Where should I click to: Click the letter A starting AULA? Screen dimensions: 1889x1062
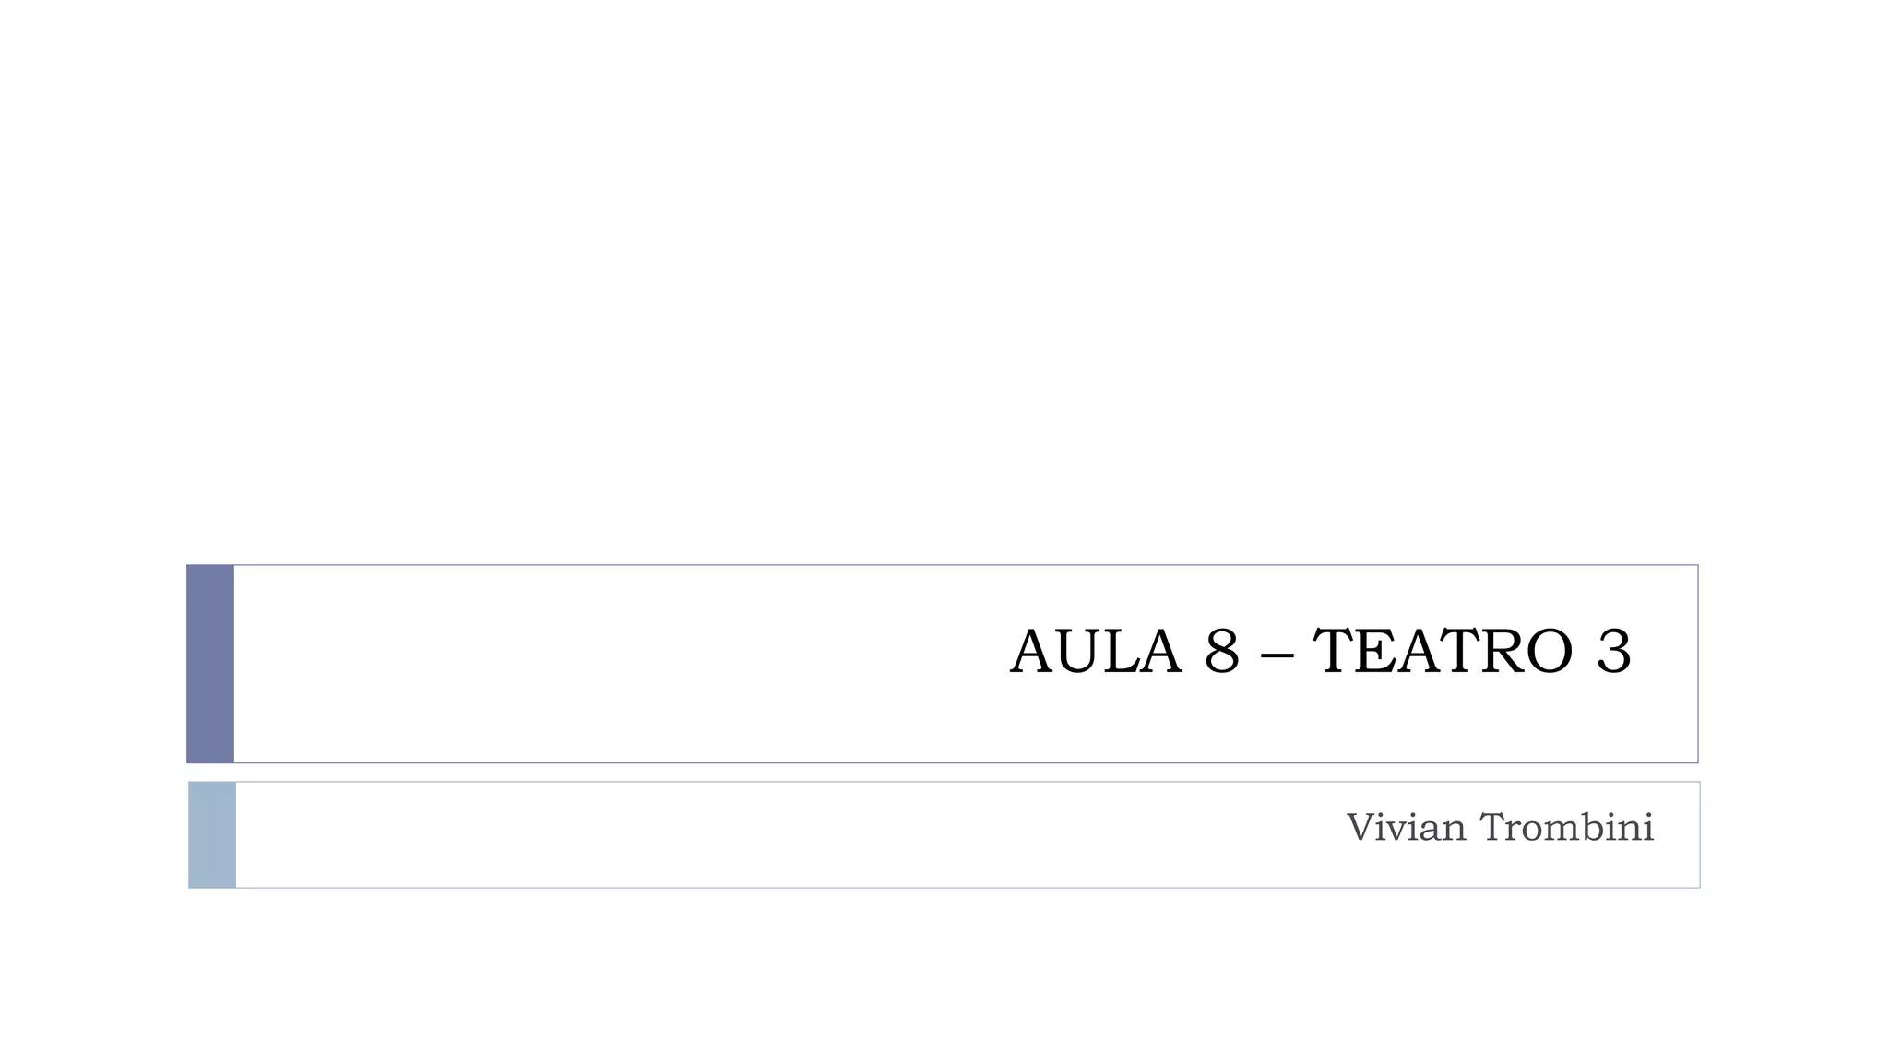1031,652
